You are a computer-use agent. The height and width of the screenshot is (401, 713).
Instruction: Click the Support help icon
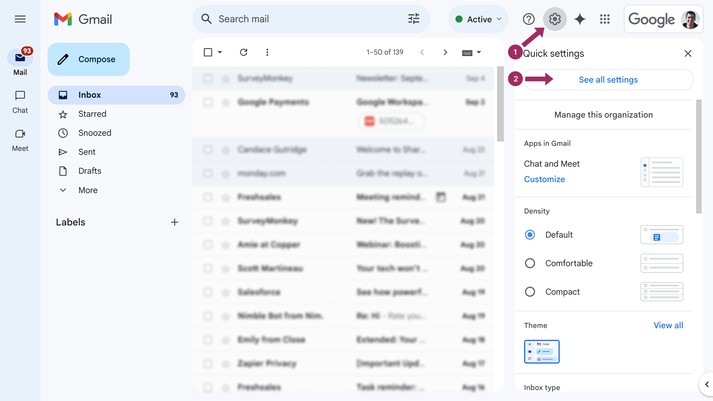pos(529,19)
